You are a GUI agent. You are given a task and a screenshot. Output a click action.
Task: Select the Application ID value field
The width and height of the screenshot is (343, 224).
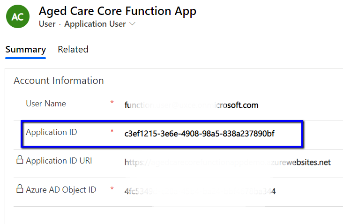pos(199,134)
